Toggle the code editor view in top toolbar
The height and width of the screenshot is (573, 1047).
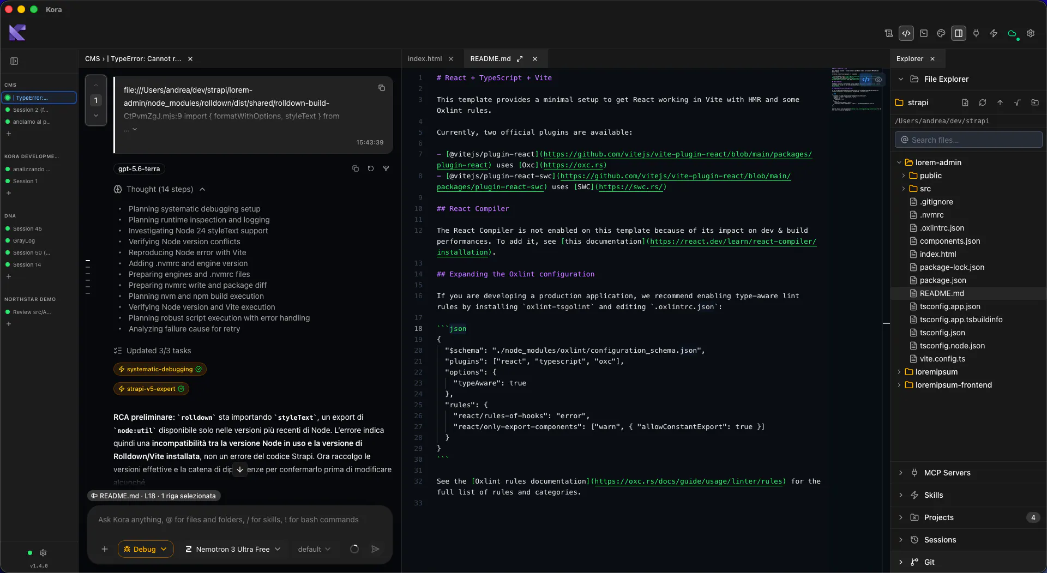(906, 33)
